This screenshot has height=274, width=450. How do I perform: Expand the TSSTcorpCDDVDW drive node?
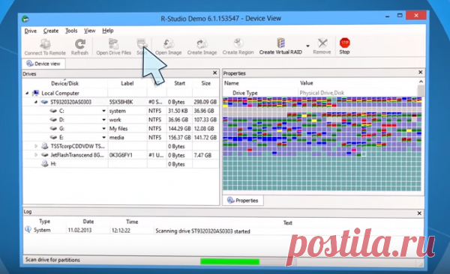tap(36, 146)
